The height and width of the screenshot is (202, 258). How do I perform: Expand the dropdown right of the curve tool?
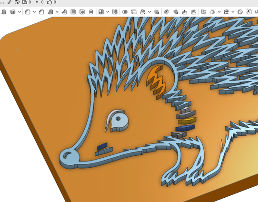(219, 12)
